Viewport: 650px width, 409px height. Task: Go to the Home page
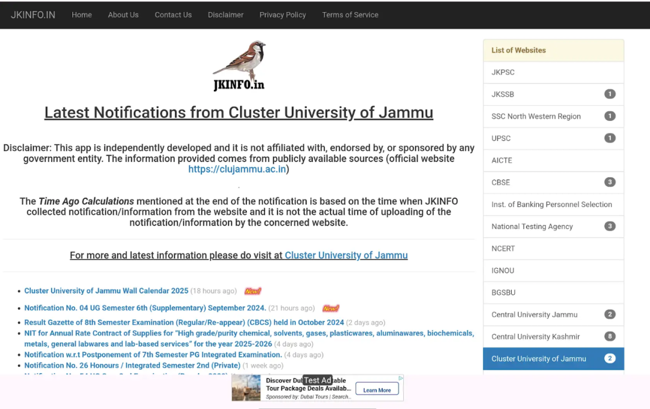pos(82,15)
